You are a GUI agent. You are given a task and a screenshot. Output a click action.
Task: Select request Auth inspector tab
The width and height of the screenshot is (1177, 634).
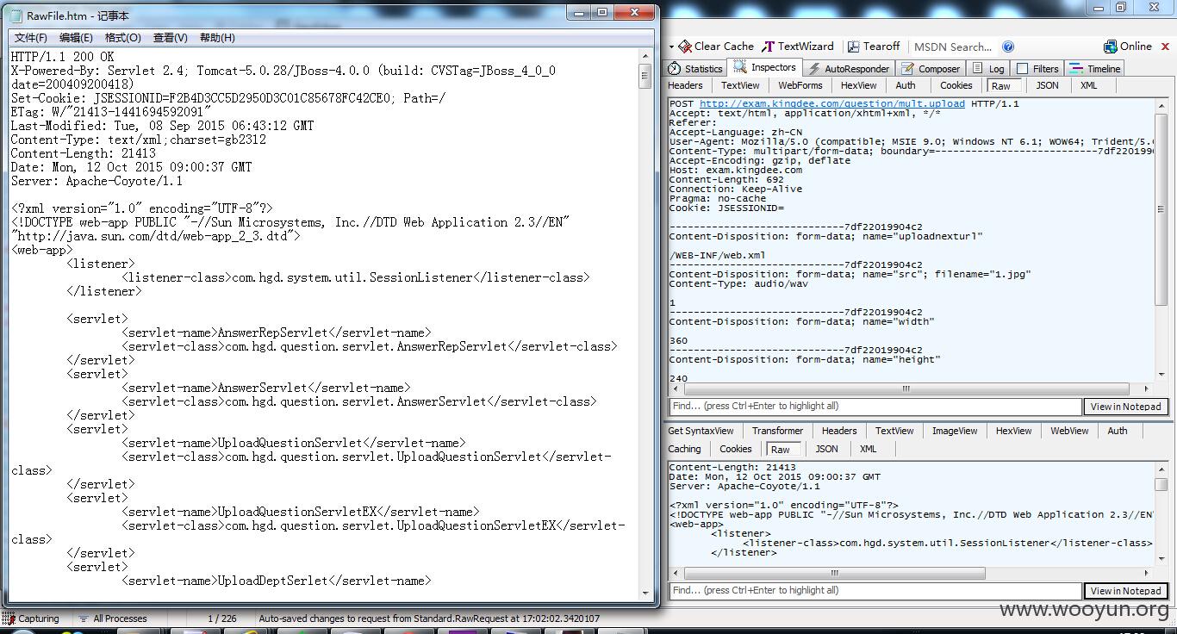pyautogui.click(x=905, y=85)
